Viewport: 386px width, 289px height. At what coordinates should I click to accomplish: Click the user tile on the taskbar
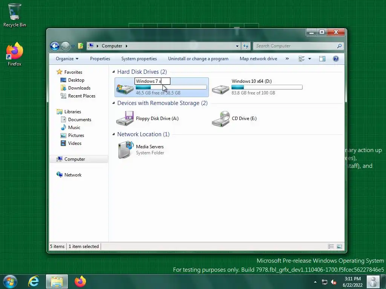(x=373, y=281)
